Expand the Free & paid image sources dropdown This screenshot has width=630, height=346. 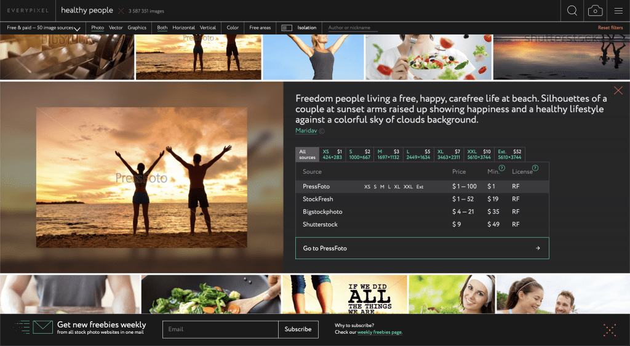click(x=44, y=28)
